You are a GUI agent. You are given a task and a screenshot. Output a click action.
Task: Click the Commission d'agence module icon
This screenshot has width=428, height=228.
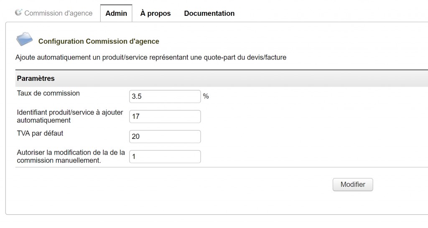pyautogui.click(x=18, y=13)
